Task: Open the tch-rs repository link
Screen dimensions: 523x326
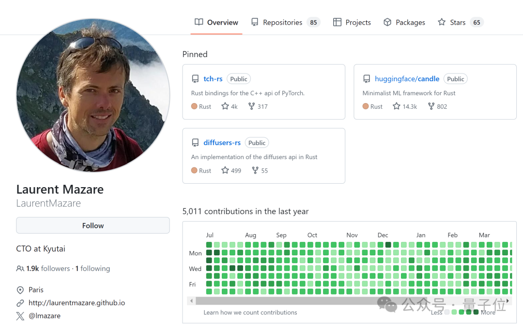Action: pyautogui.click(x=213, y=79)
